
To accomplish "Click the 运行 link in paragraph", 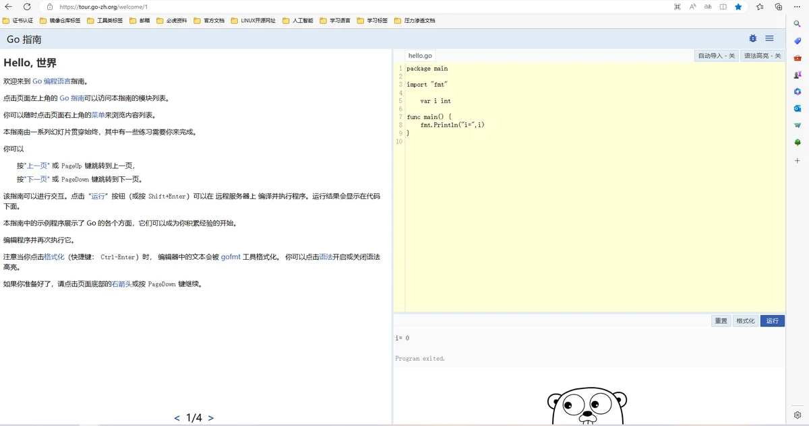I will 98,197.
